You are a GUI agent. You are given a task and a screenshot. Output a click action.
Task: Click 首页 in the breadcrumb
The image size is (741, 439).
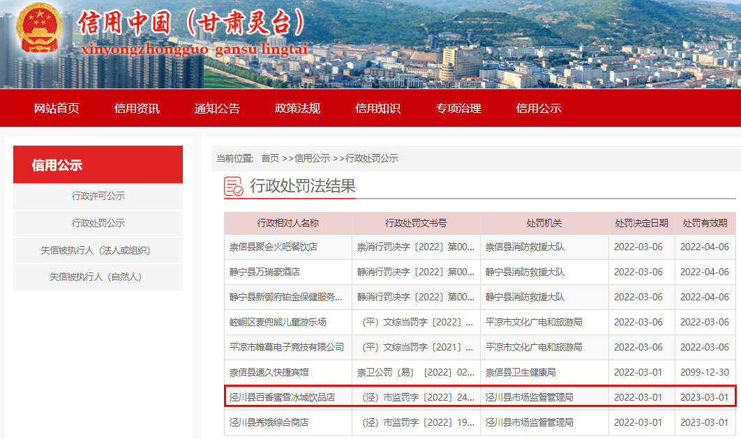point(270,158)
